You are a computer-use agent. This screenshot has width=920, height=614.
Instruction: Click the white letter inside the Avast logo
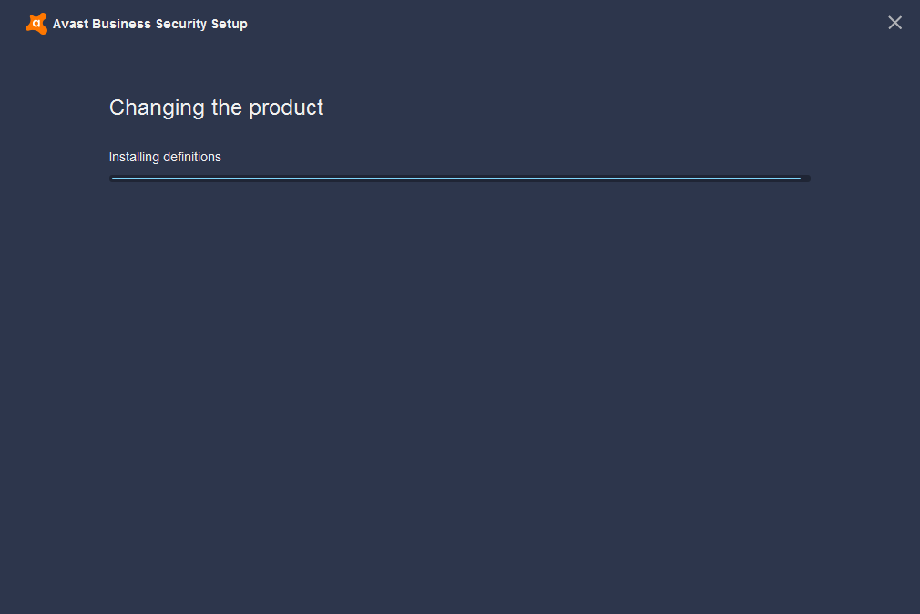[x=36, y=24]
